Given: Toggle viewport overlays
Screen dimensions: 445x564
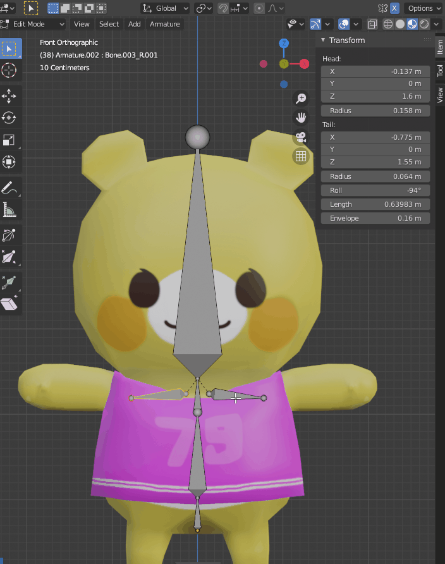Looking at the screenshot, I should tap(344, 24).
